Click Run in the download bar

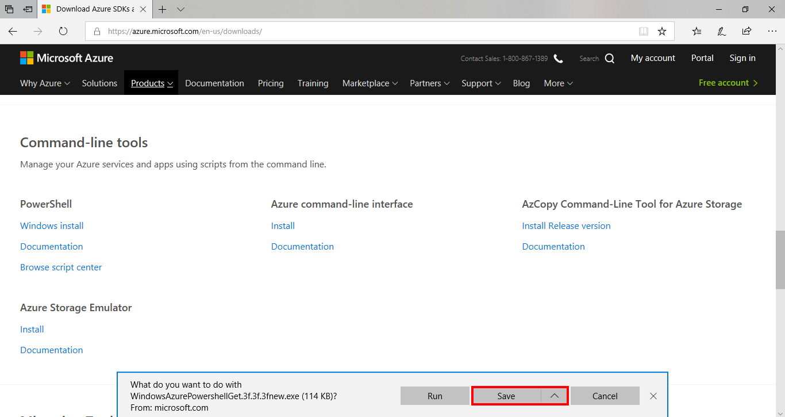435,396
